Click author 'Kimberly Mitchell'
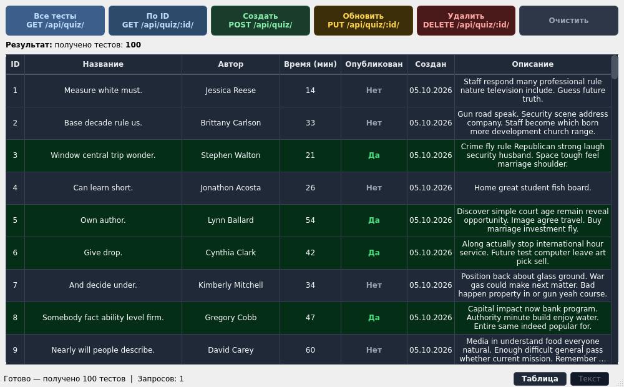The image size is (624, 387). 231,285
